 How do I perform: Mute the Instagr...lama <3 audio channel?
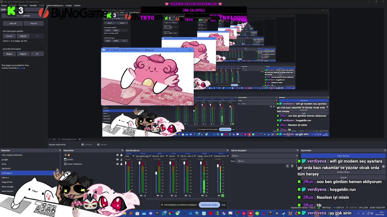pos(203,196)
